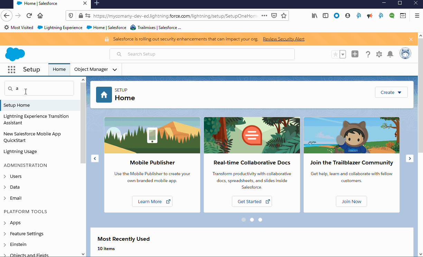Image resolution: width=423 pixels, height=257 pixels.
Task: Select the first carousel indicator dot
Action: coord(244,220)
